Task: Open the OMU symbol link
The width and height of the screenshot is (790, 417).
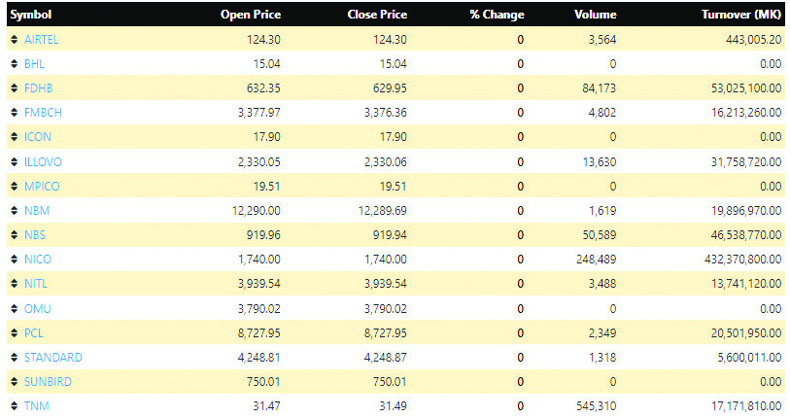Action: pos(37,308)
